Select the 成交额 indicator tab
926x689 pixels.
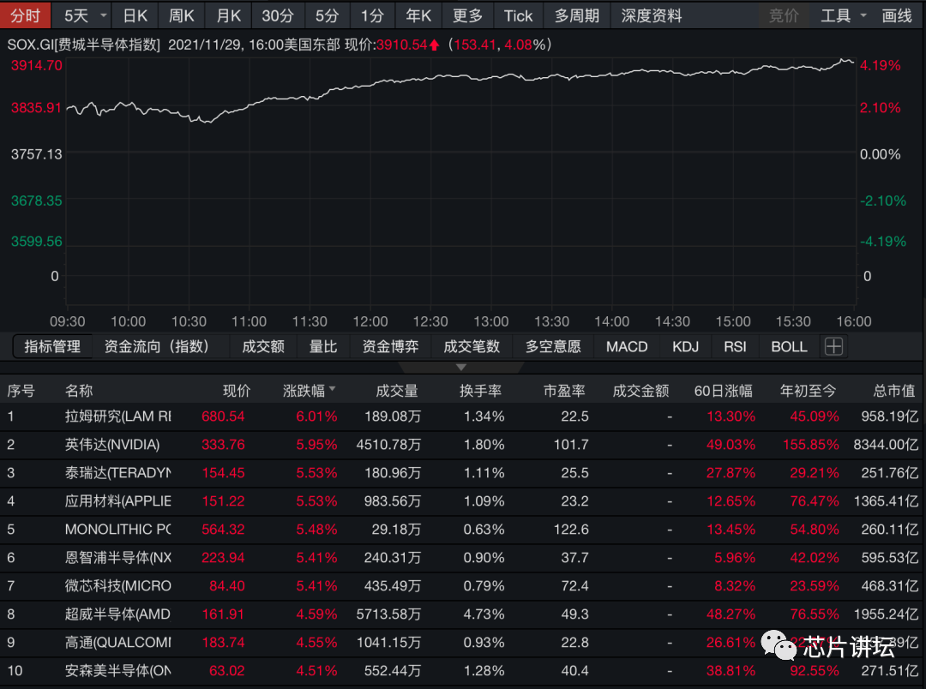coord(263,346)
